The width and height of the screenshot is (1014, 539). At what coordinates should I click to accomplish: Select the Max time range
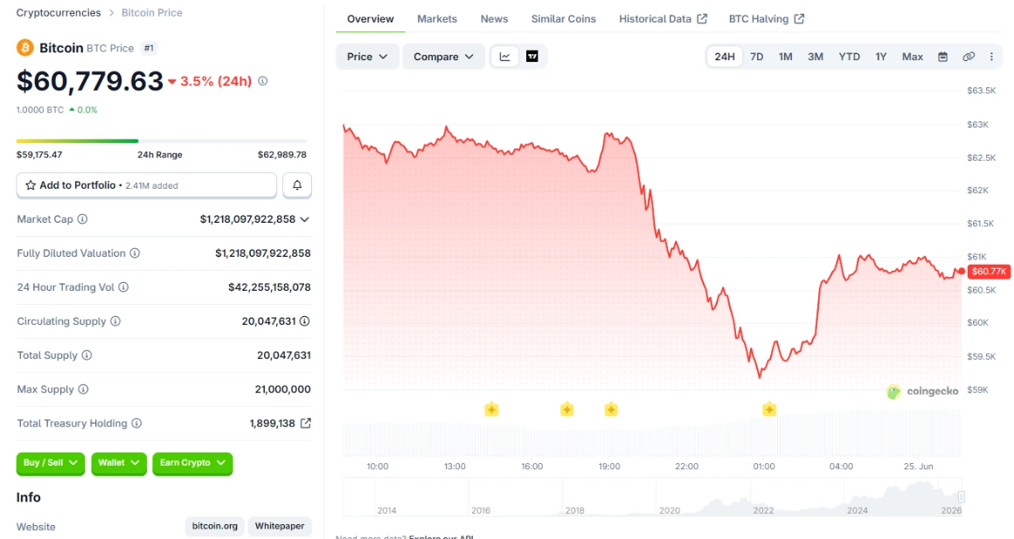point(913,57)
